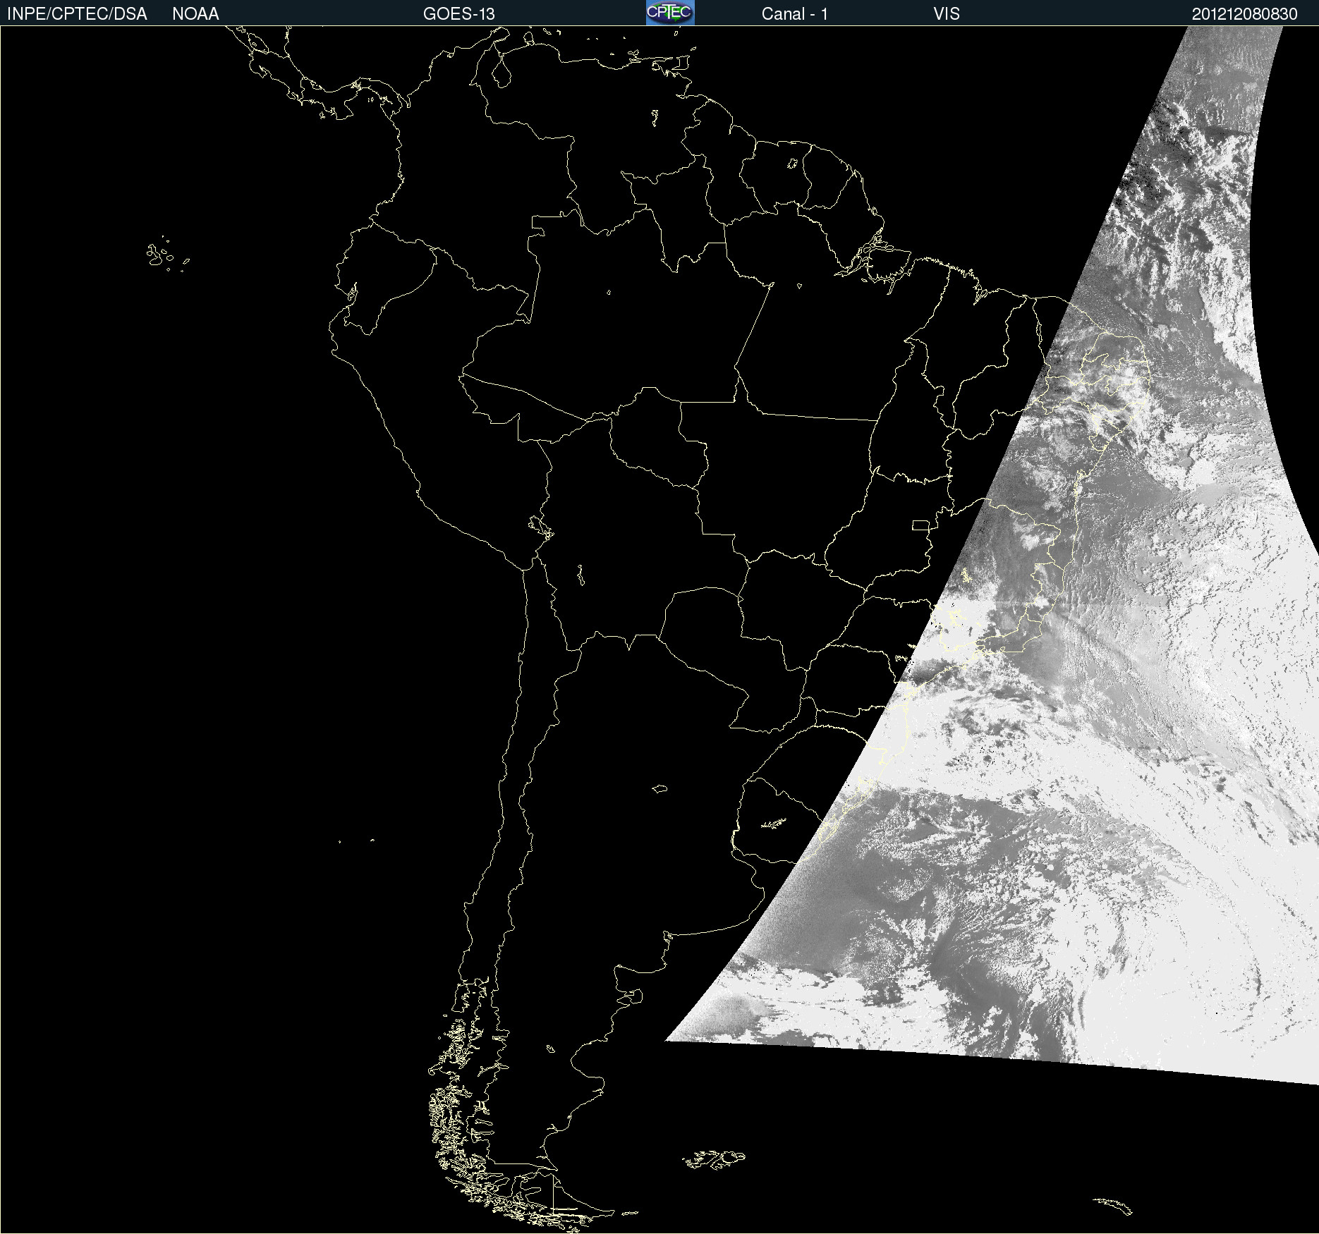Click the small Distrito Federal rectangle in Brazil

pyautogui.click(x=920, y=525)
